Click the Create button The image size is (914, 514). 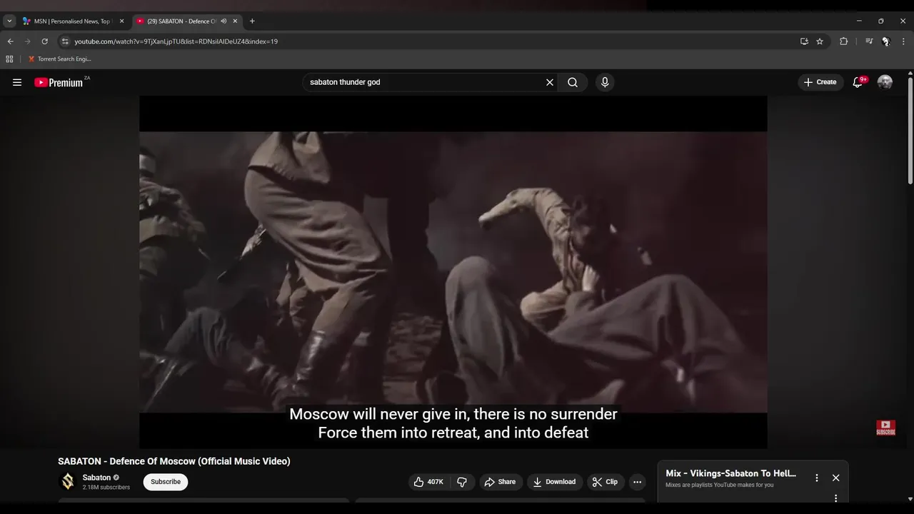[820, 82]
